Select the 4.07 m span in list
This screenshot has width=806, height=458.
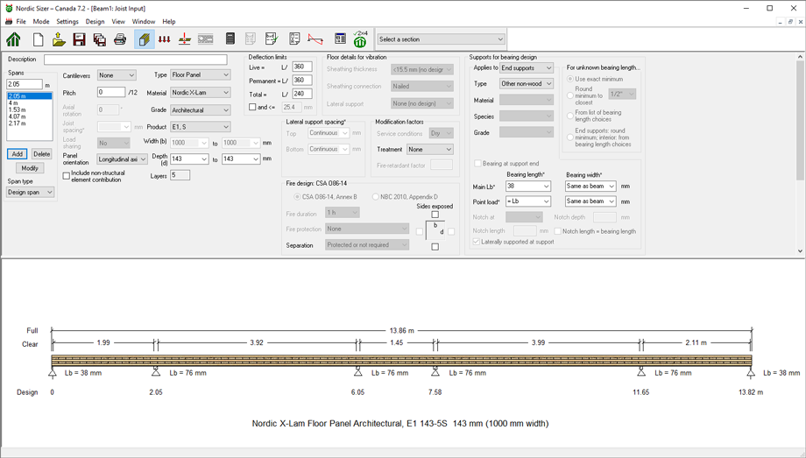29,116
